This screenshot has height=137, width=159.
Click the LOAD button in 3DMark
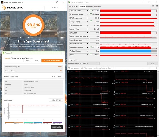coord(28,61)
